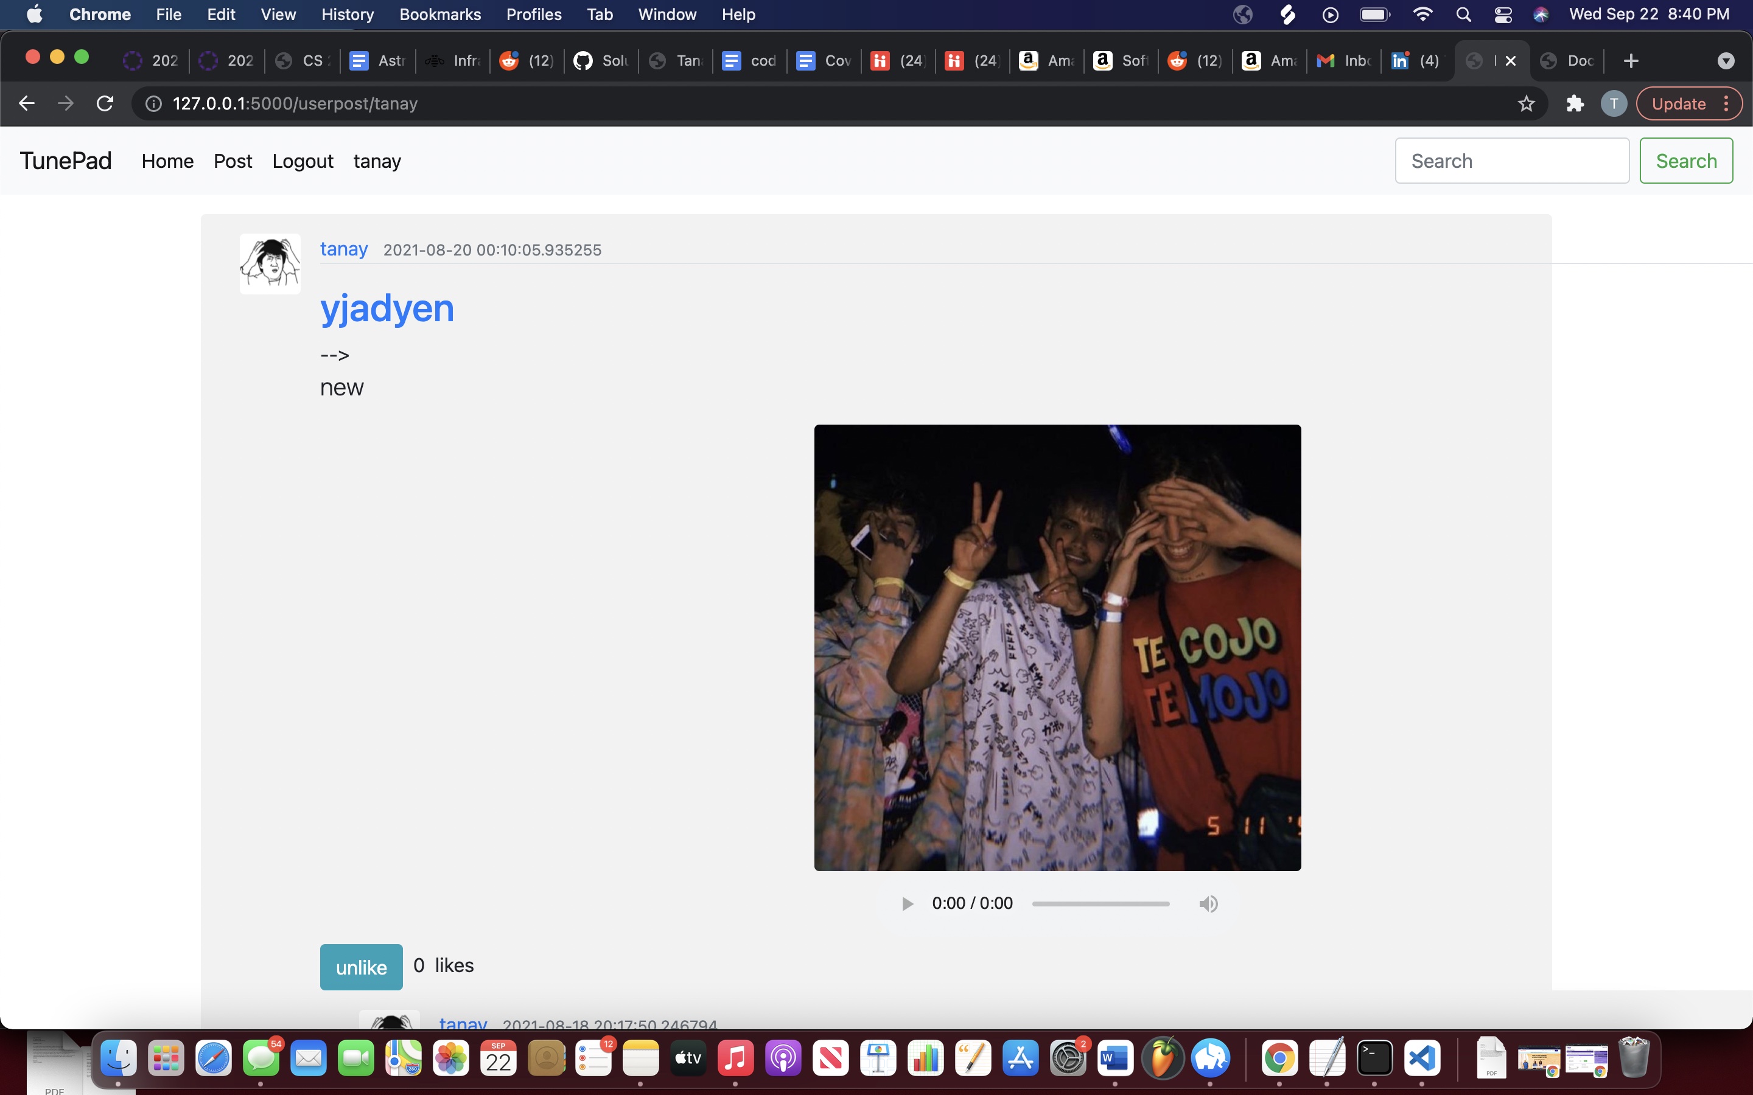Open site info via the address bar icon

[153, 103]
